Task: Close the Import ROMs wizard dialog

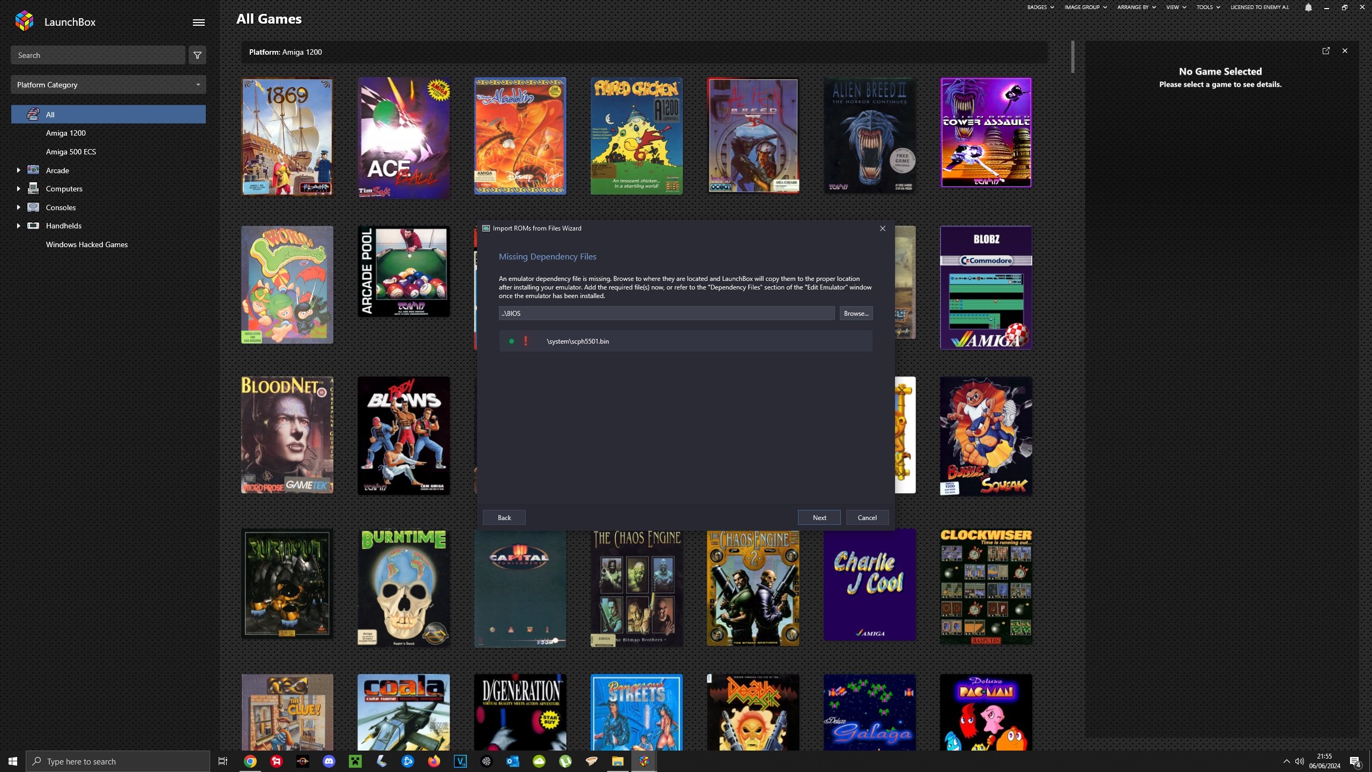Action: (883, 228)
